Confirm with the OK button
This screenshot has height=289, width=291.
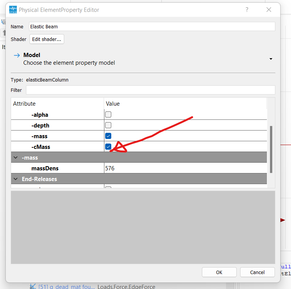pyautogui.click(x=219, y=272)
